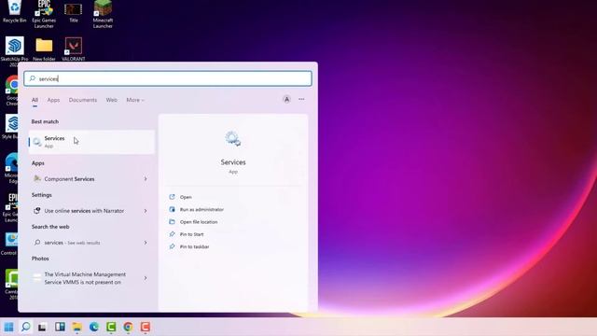Expand the VMMS photo result chevron
Image resolution: width=597 pixels, height=336 pixels.
pyautogui.click(x=146, y=278)
